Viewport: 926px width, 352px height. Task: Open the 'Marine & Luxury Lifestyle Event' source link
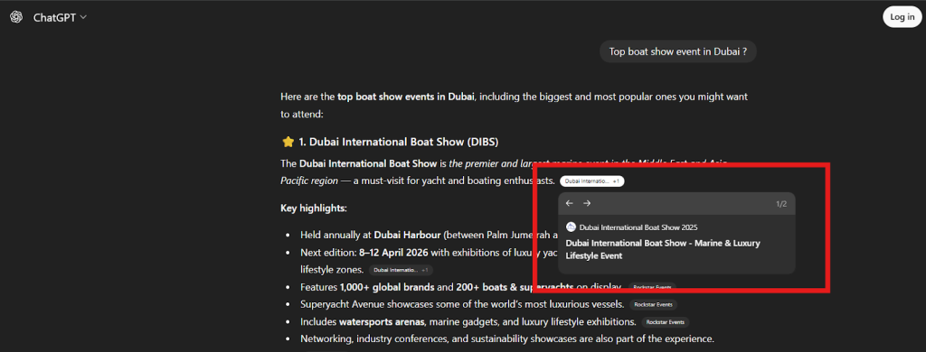pyautogui.click(x=663, y=249)
